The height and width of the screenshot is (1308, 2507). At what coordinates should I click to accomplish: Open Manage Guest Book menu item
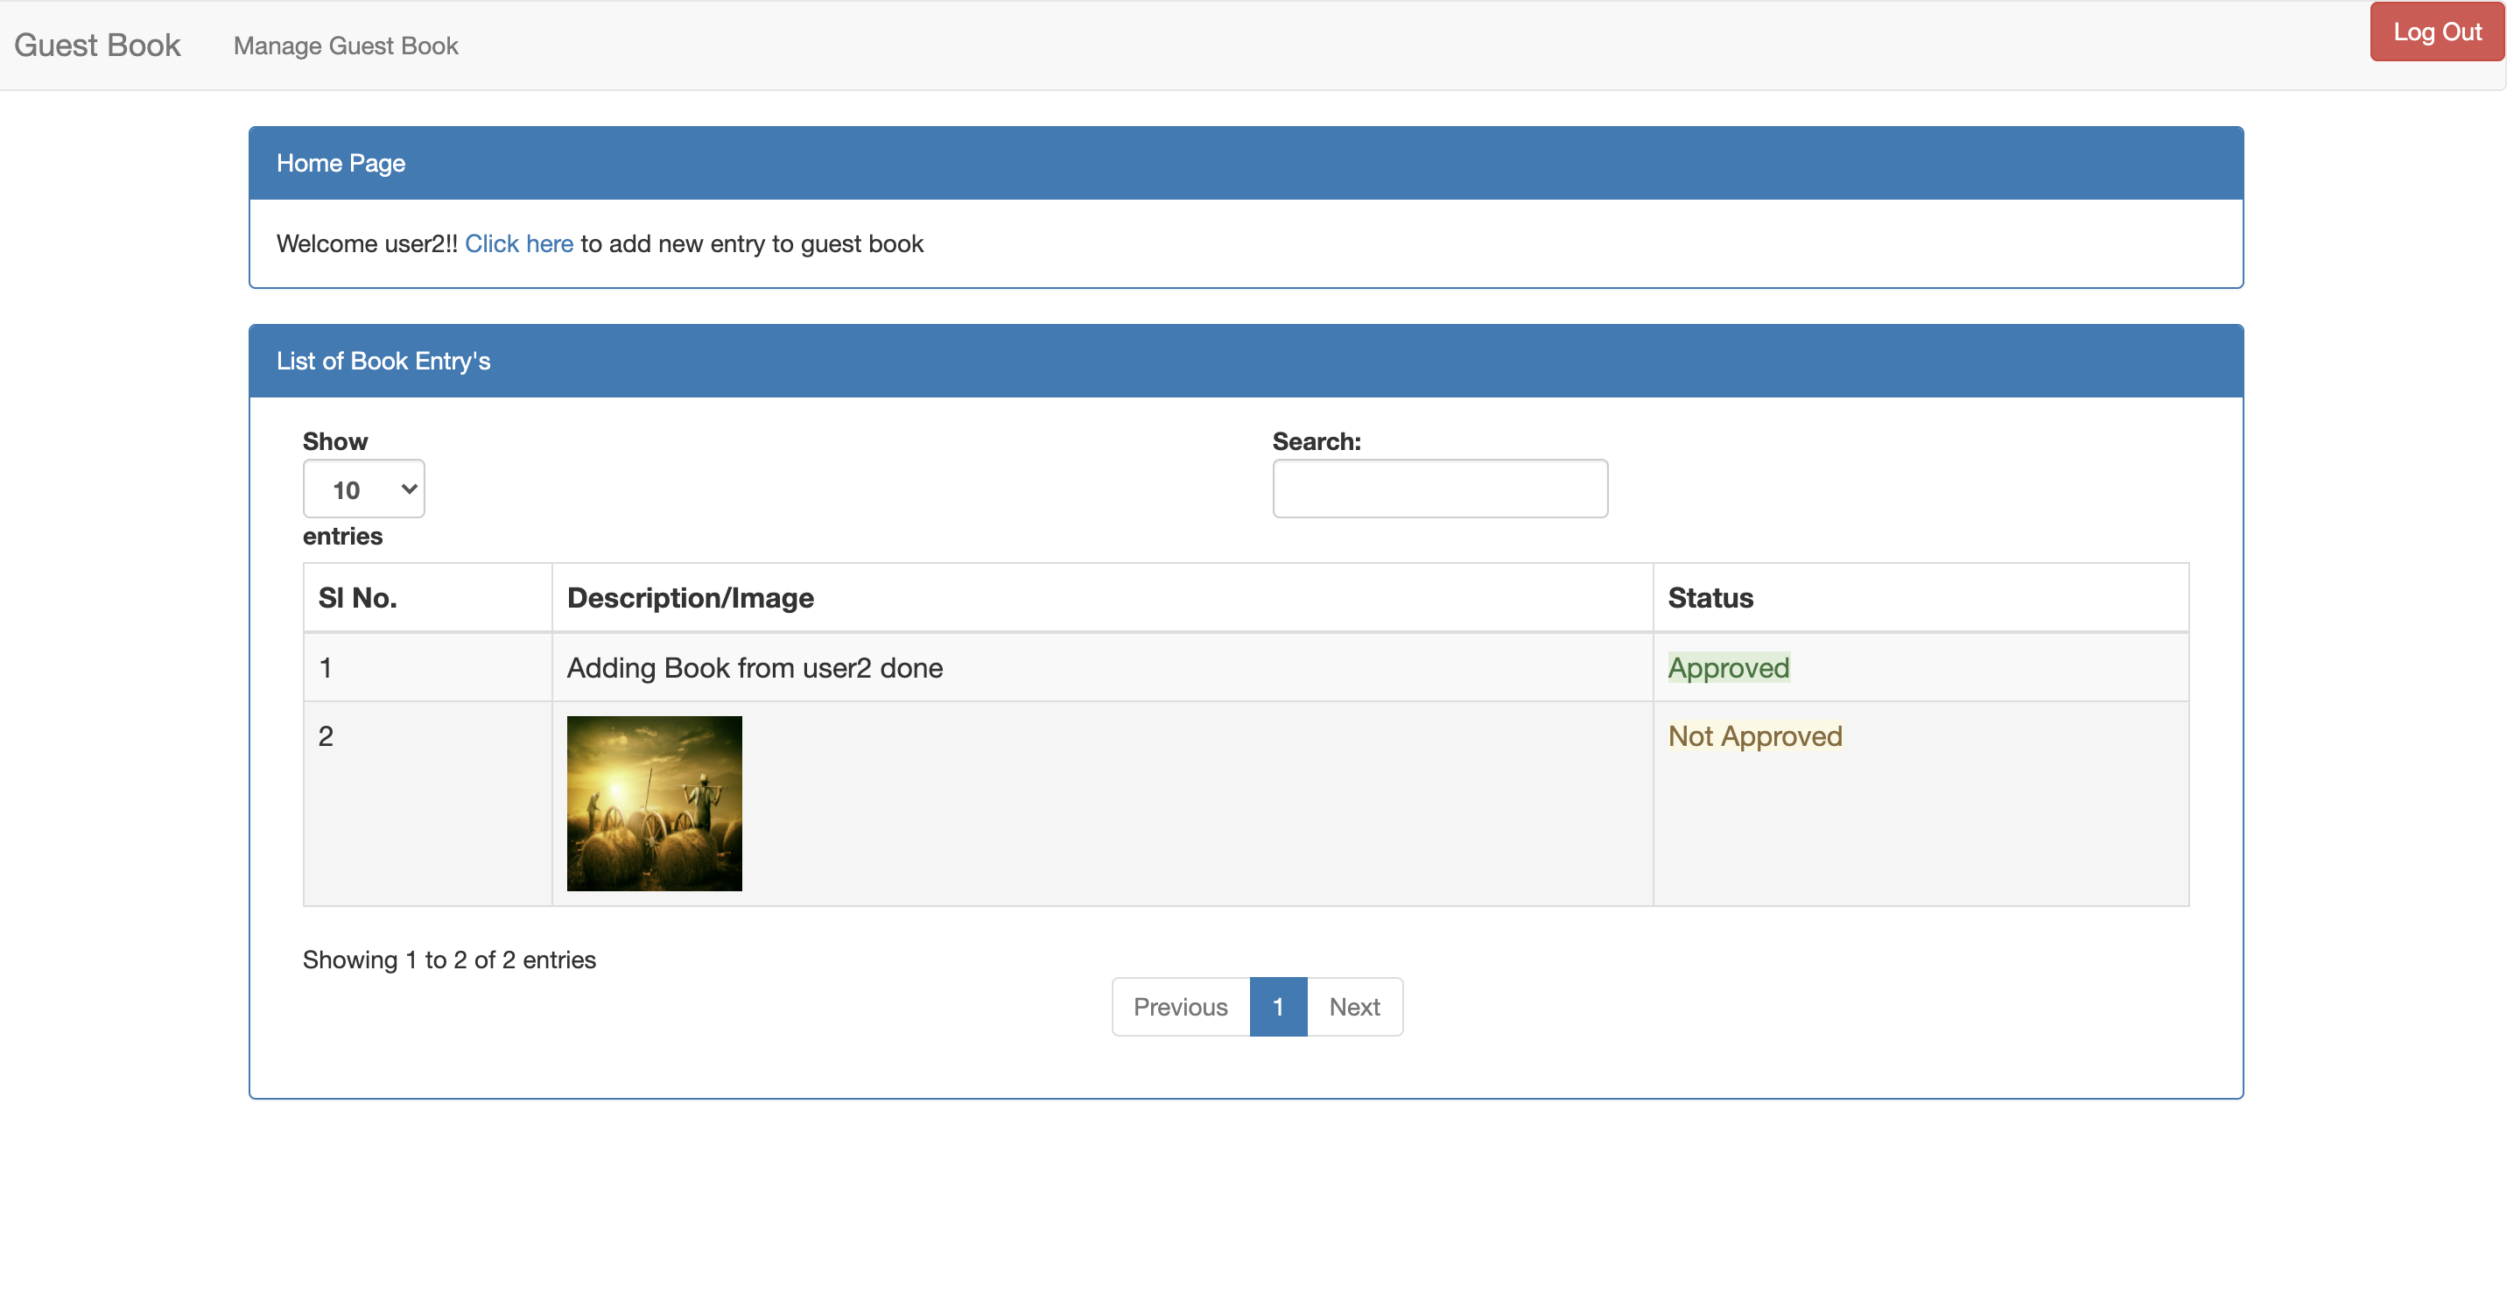346,46
